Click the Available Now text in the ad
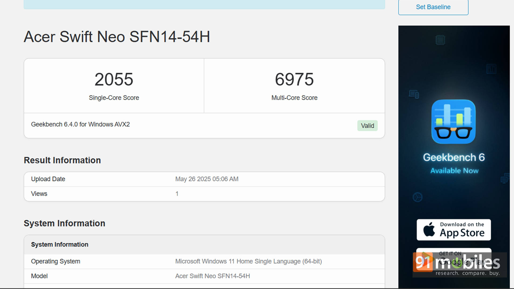This screenshot has height=289, width=514. pos(454,171)
